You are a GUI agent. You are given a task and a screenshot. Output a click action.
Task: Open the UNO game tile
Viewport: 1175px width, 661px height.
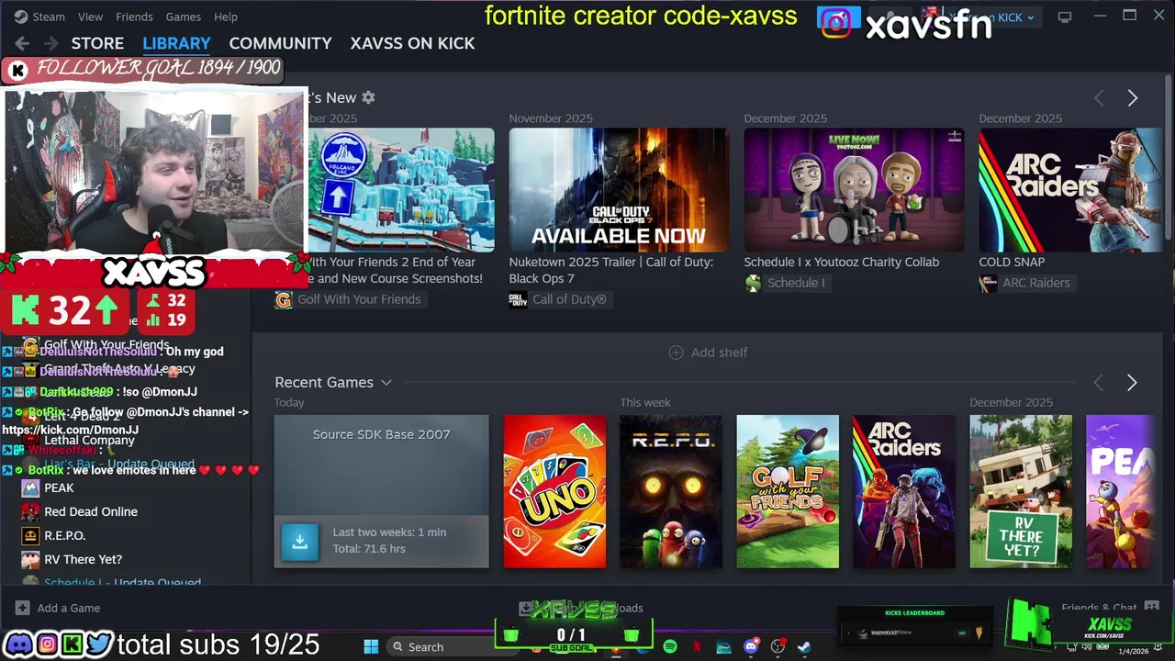point(554,491)
